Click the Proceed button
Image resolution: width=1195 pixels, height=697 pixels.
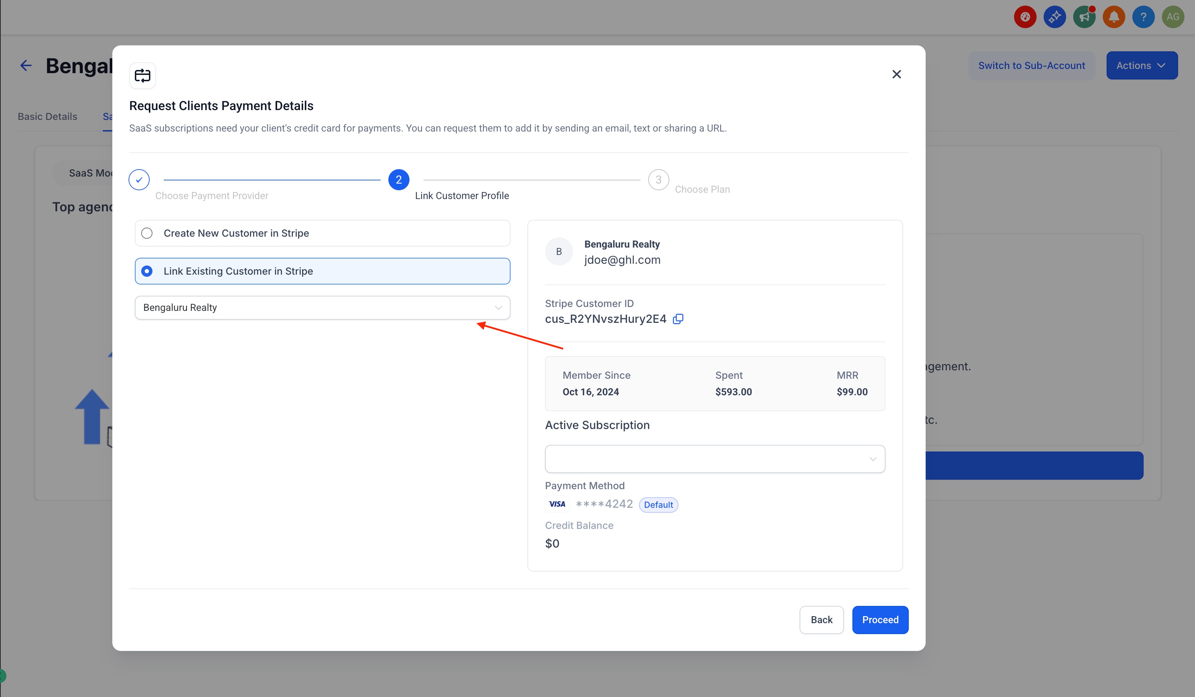click(x=880, y=619)
